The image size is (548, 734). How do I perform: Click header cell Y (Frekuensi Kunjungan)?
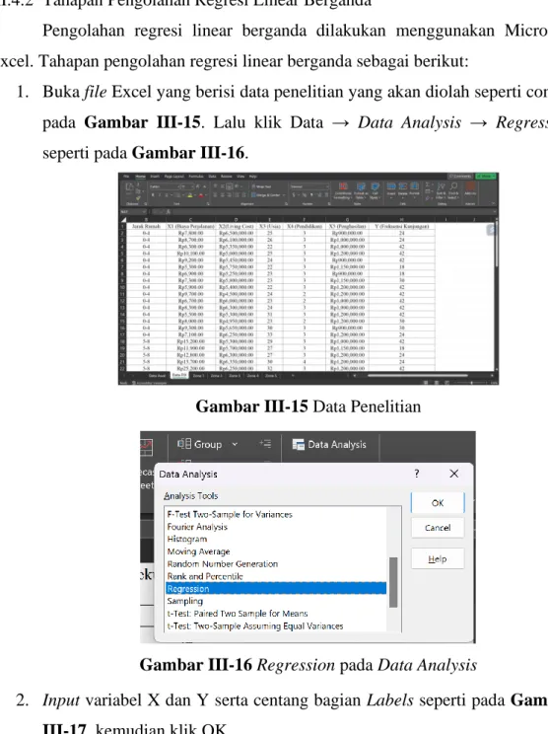click(402, 226)
